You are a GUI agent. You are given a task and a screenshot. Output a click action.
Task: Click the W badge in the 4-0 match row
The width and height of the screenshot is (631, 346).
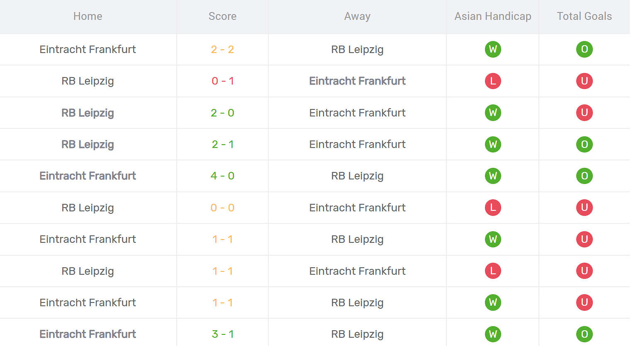point(493,176)
